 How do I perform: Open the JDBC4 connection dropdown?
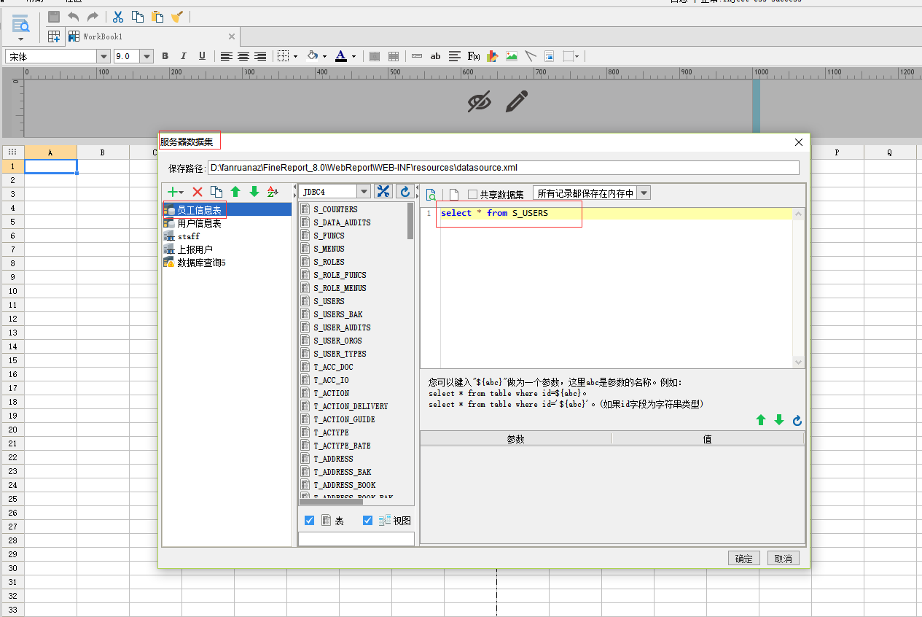tap(364, 192)
